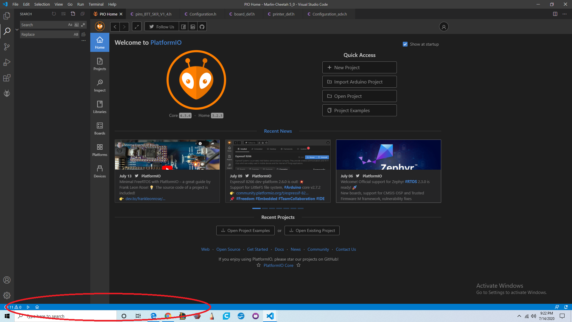
Task: Click the PIO back navigation arrow
Action: (x=115, y=27)
